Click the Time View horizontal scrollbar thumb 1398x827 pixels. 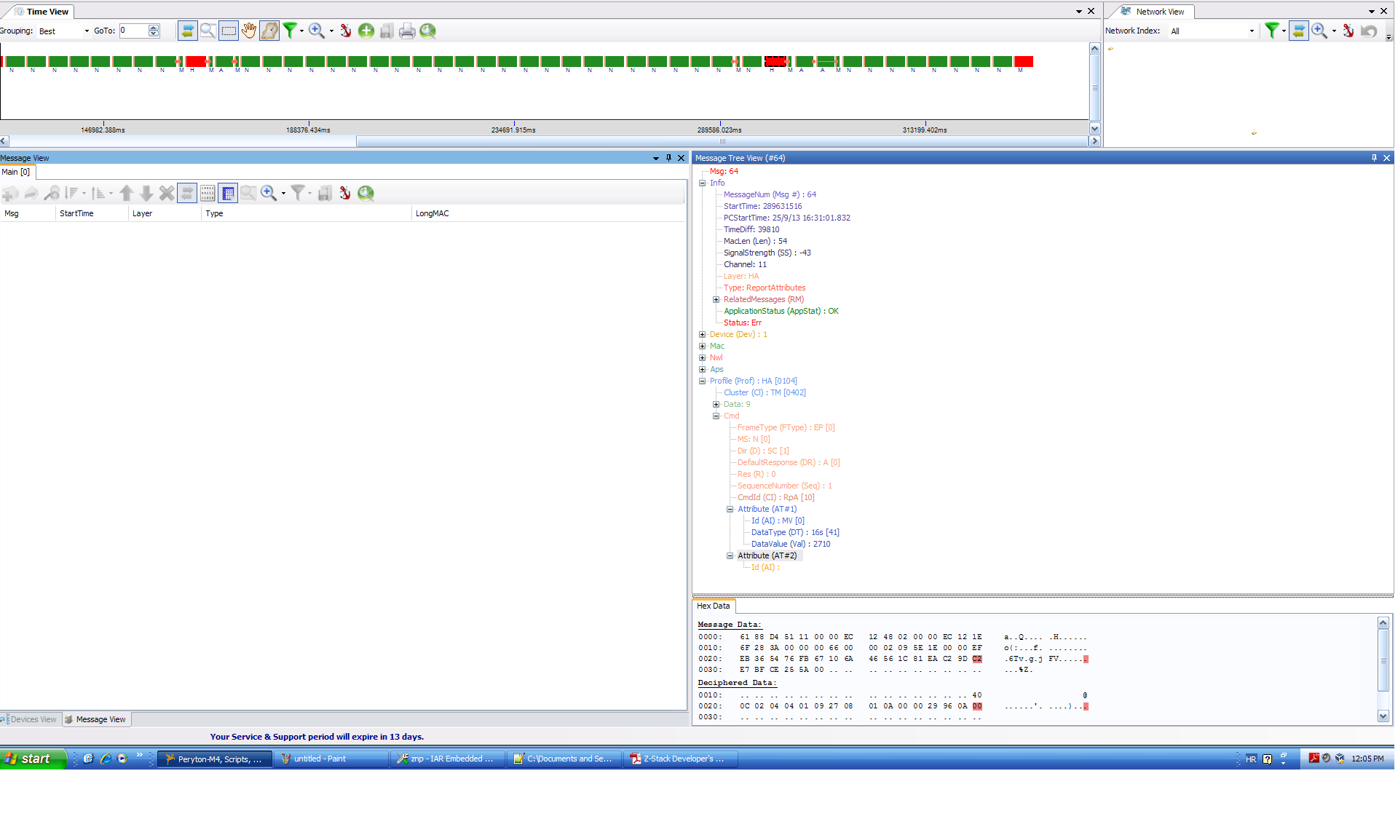click(721, 141)
